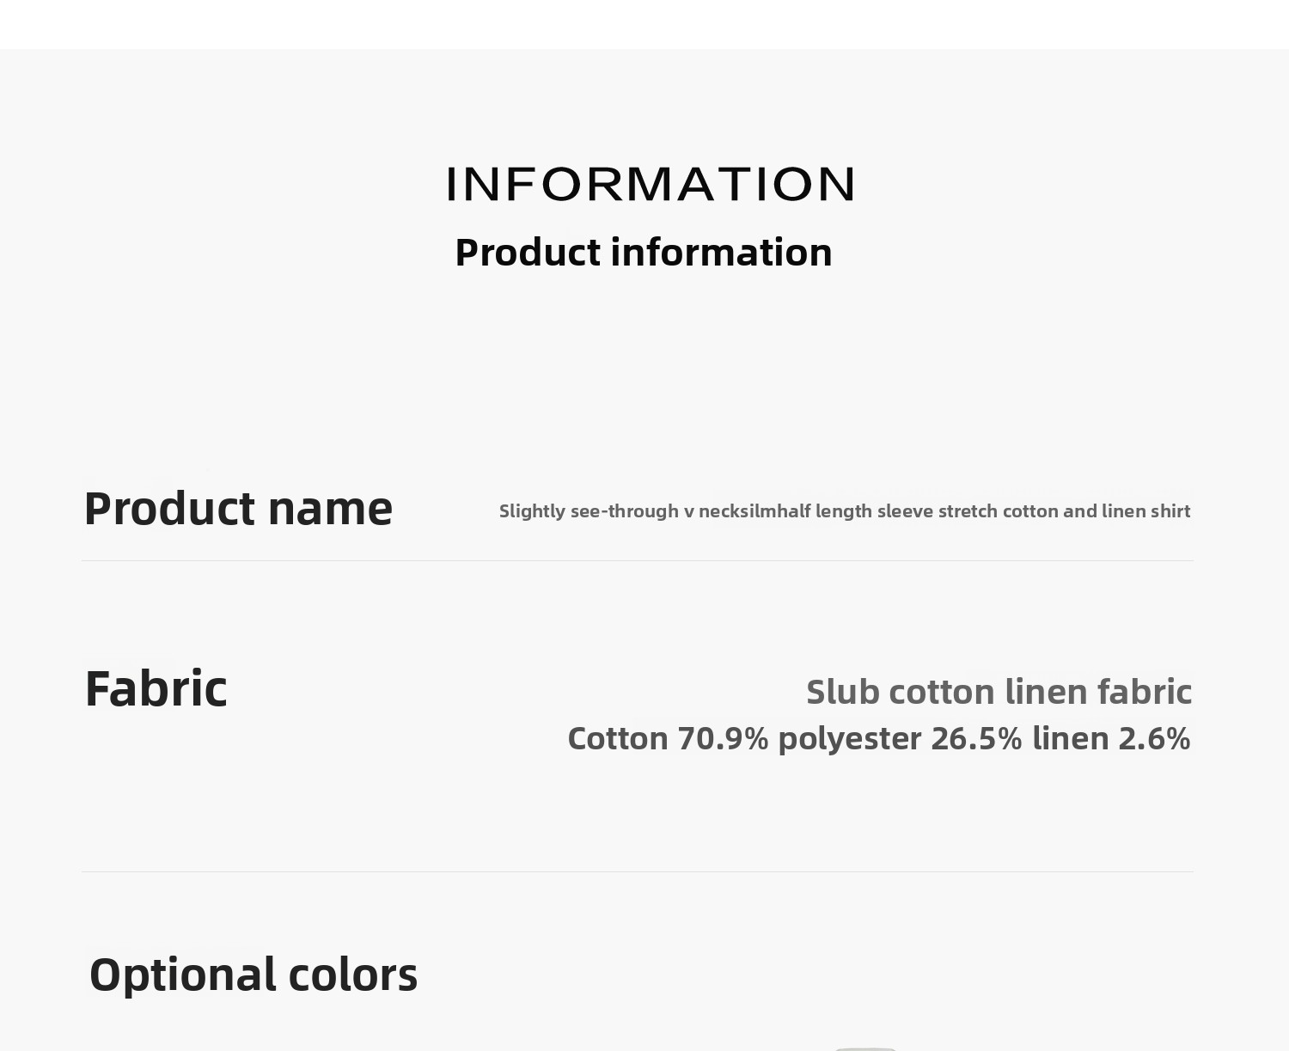The height and width of the screenshot is (1051, 1289).
Task: Click the 'Cotton 70.9%' composition value
Action: (668, 739)
